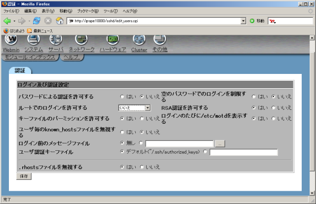Click the browser home icon
The width and height of the screenshot is (316, 204).
(x=60, y=21)
